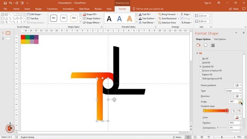Open gradient Type dropdown showing Linear

[x=233, y=91]
